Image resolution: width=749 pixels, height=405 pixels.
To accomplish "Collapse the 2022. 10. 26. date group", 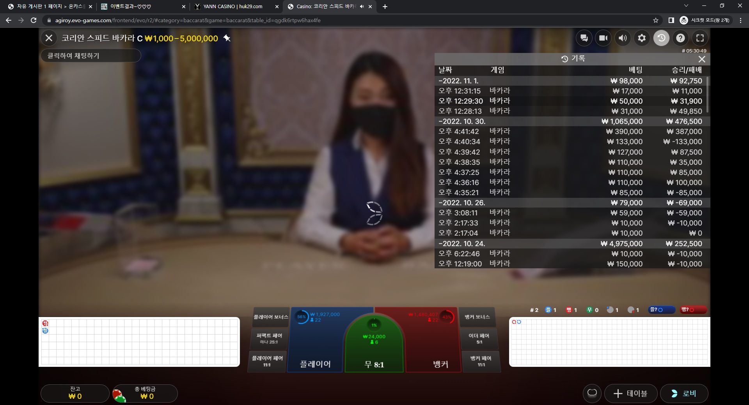I will 462,203.
